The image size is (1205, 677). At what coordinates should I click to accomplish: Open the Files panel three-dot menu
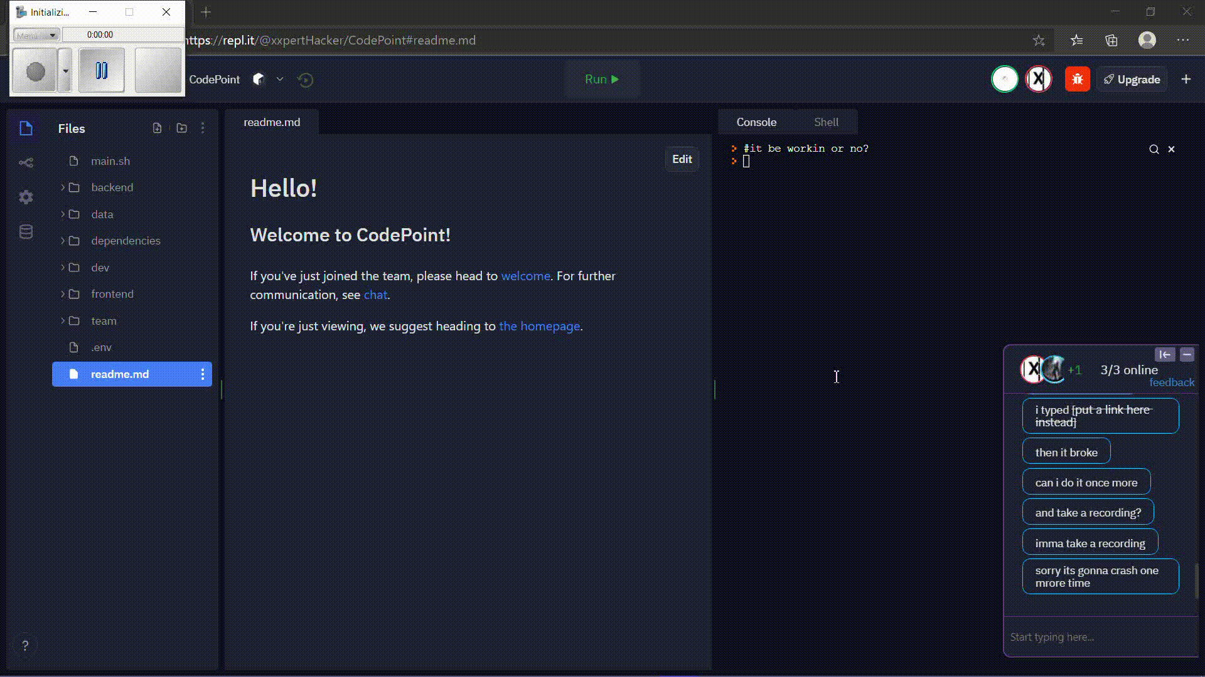pos(203,128)
